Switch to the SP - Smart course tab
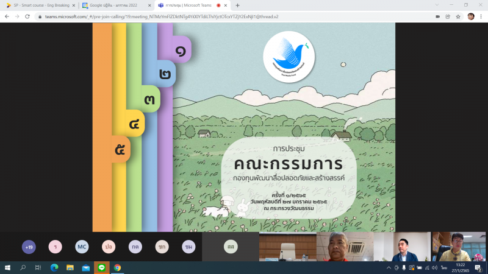The width and height of the screenshot is (488, 274). click(40, 5)
